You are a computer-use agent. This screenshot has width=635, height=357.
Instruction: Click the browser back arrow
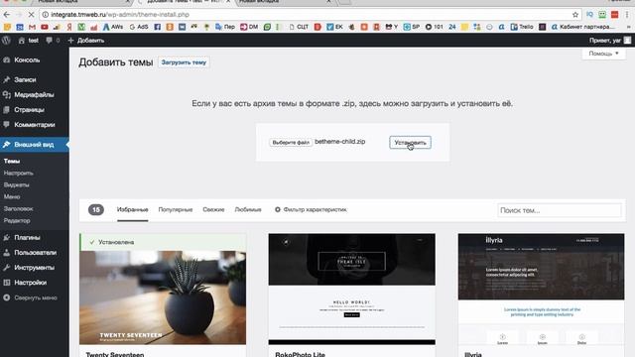click(x=7, y=15)
